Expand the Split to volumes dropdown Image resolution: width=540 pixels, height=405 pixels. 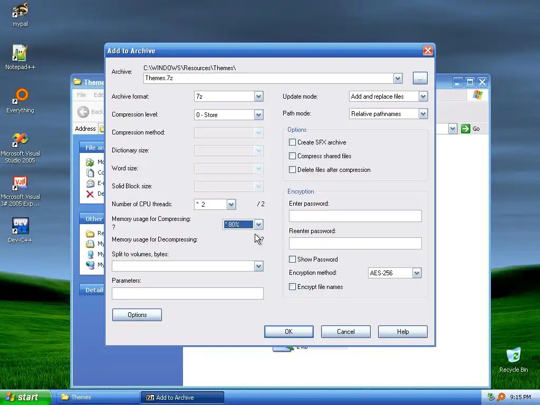(x=258, y=266)
